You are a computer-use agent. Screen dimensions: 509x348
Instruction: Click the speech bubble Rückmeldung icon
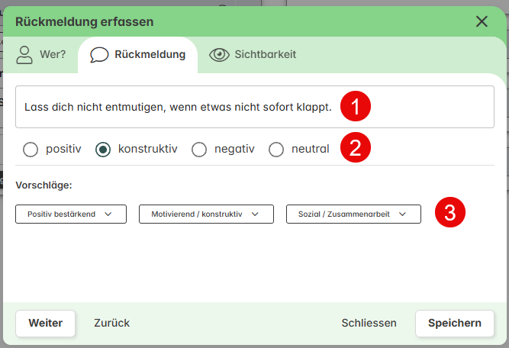click(x=99, y=54)
